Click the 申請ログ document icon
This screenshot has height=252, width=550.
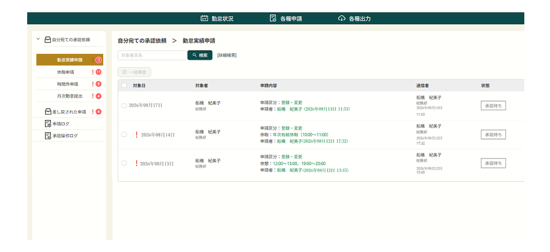48,124
